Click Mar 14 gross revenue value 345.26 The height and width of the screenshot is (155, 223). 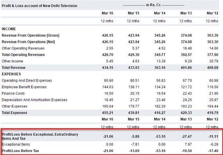tap(160, 35)
